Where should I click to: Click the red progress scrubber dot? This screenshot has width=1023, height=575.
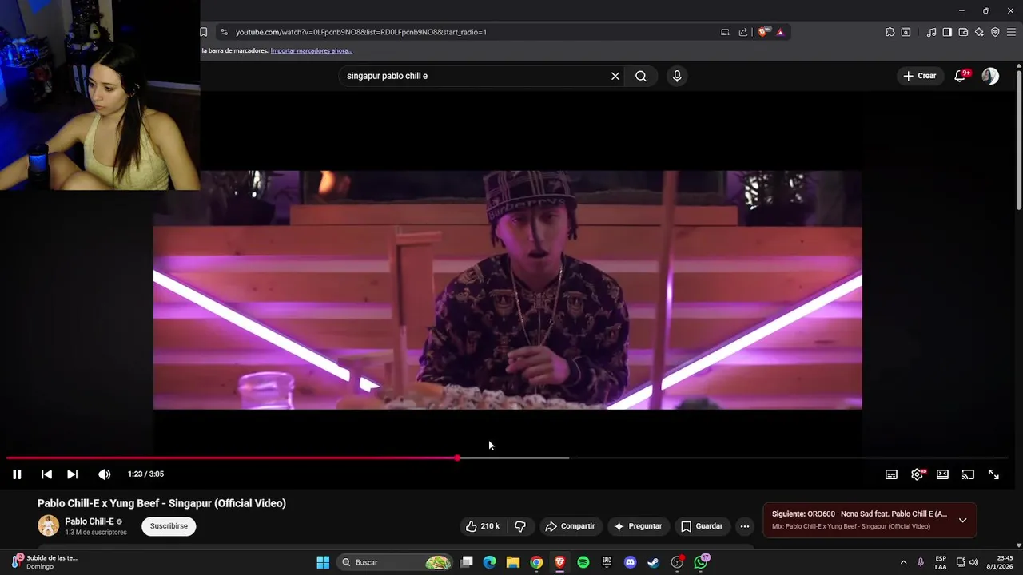point(457,458)
